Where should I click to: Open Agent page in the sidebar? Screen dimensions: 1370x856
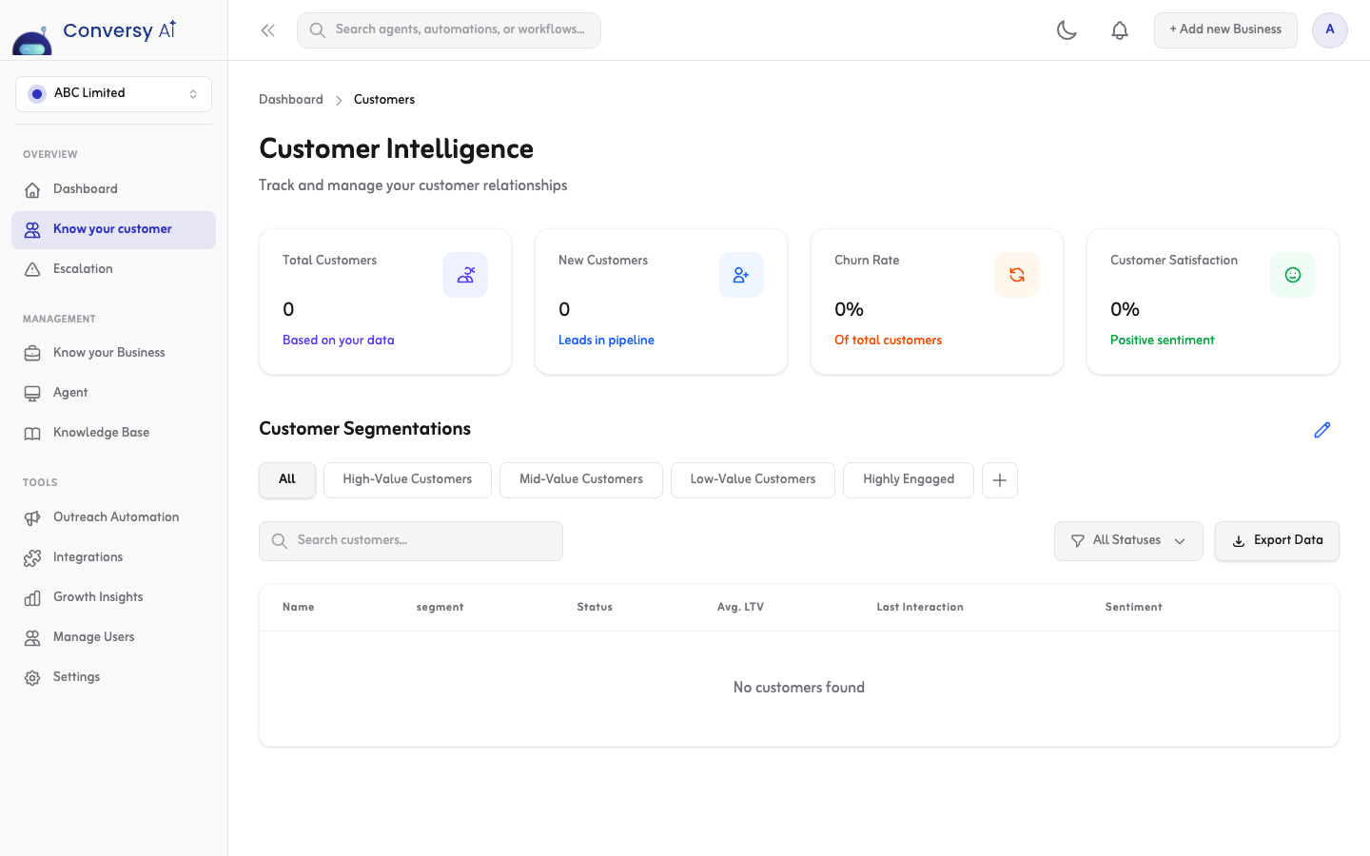pyautogui.click(x=113, y=393)
